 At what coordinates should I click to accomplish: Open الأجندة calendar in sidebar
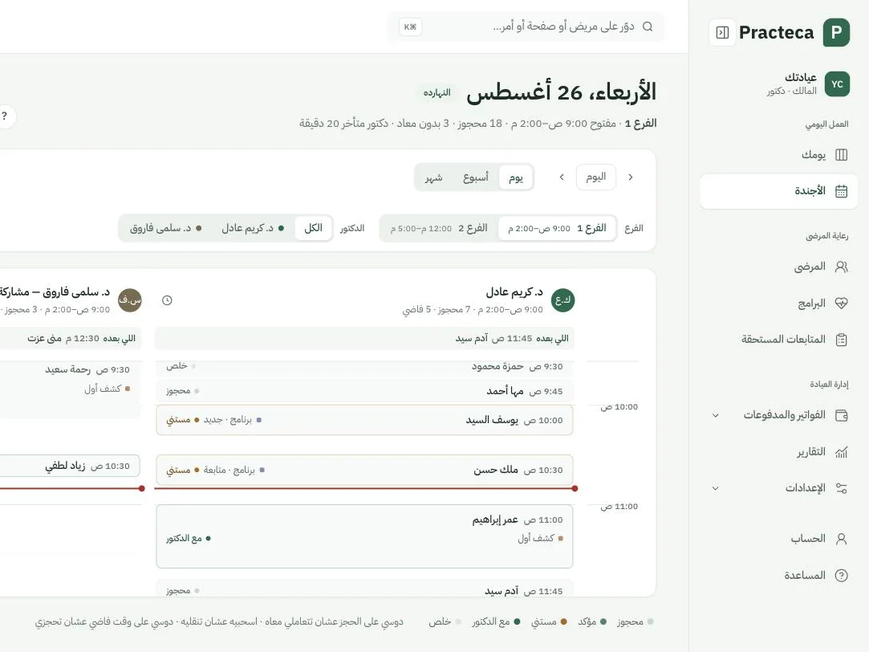pos(778,191)
